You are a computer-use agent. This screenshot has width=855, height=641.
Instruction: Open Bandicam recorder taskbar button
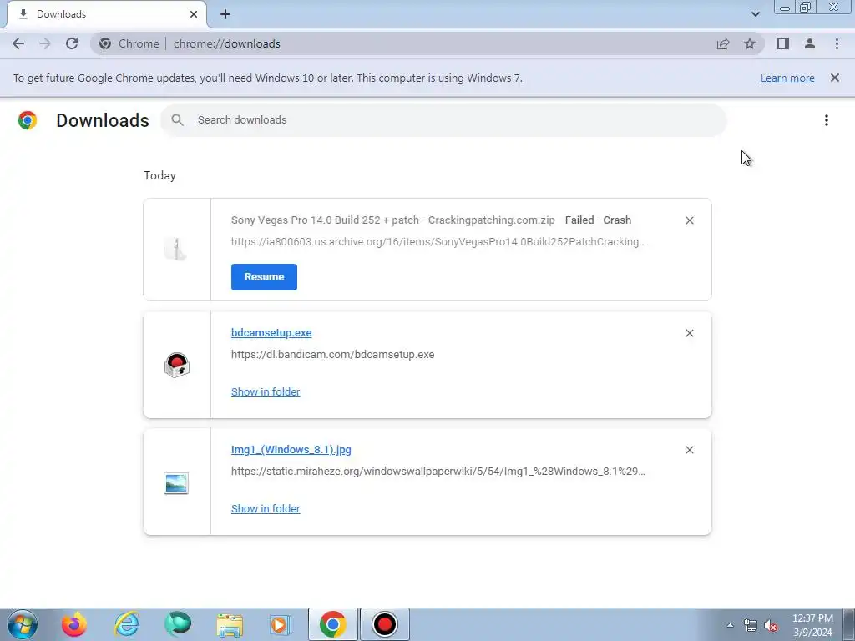click(384, 624)
